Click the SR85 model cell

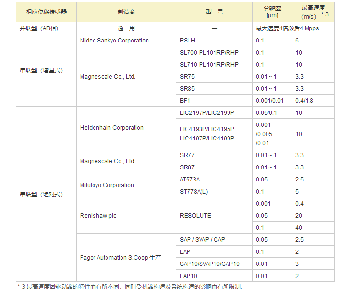(214, 88)
